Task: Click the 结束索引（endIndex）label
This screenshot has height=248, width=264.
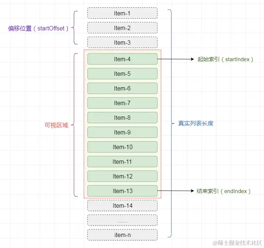Action: [x=224, y=191]
